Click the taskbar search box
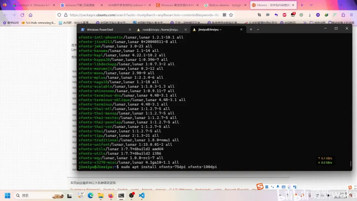 click(x=39, y=196)
